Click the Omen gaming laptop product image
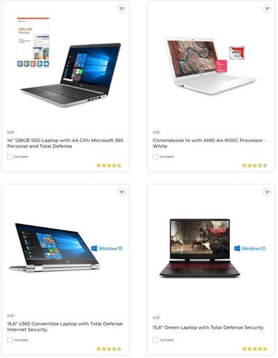Image resolution: width=278 pixels, height=358 pixels. pyautogui.click(x=199, y=248)
